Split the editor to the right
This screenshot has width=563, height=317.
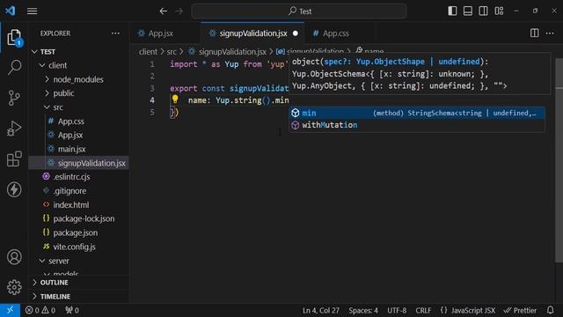coord(534,33)
